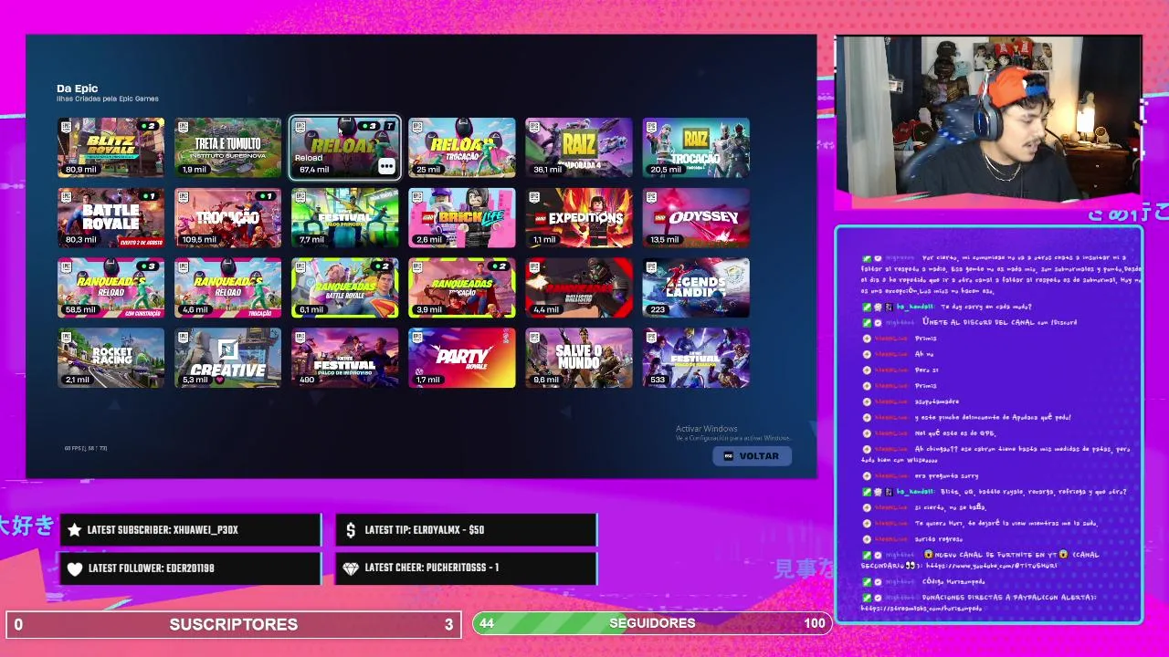Open Ranqueadas Battle Royale tile
This screenshot has width=1169, height=657.
point(344,287)
